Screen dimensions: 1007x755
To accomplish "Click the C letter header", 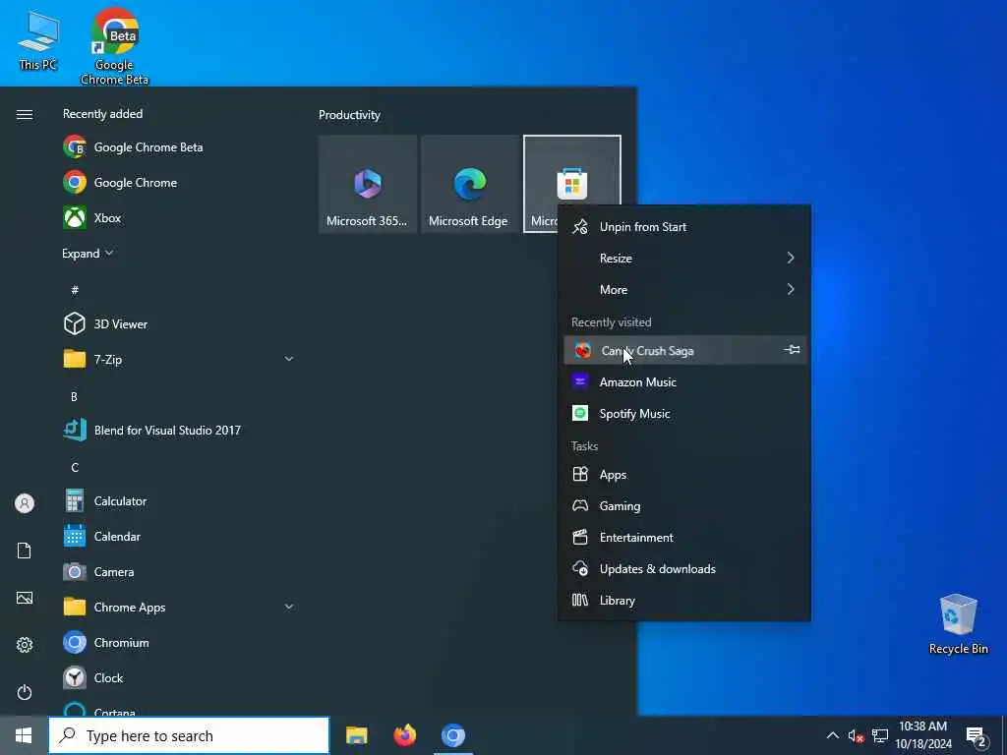I will [x=75, y=467].
